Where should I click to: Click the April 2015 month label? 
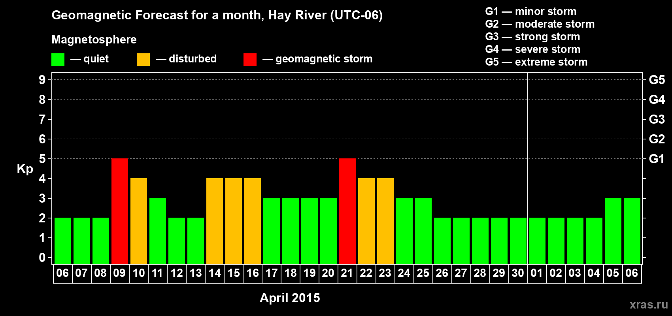pos(290,298)
